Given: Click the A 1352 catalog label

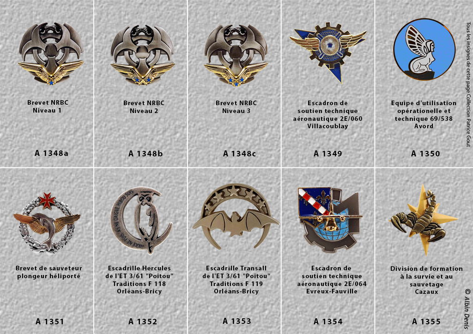Looking at the screenshot, I should click(x=143, y=322).
